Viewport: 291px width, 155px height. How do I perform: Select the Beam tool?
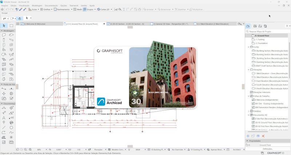click(11, 40)
